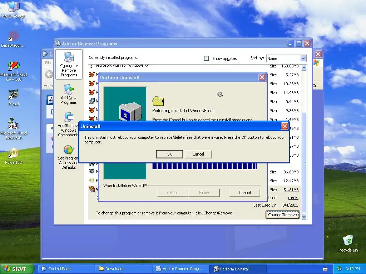Screen dimensions: 366x274
Task: Close the Control Panel window behind
Action: [318, 54]
